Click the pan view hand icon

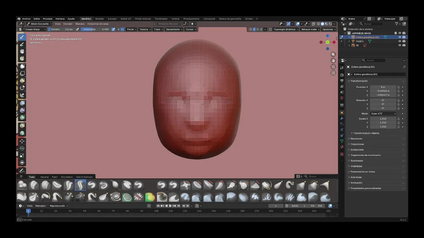click(333, 60)
